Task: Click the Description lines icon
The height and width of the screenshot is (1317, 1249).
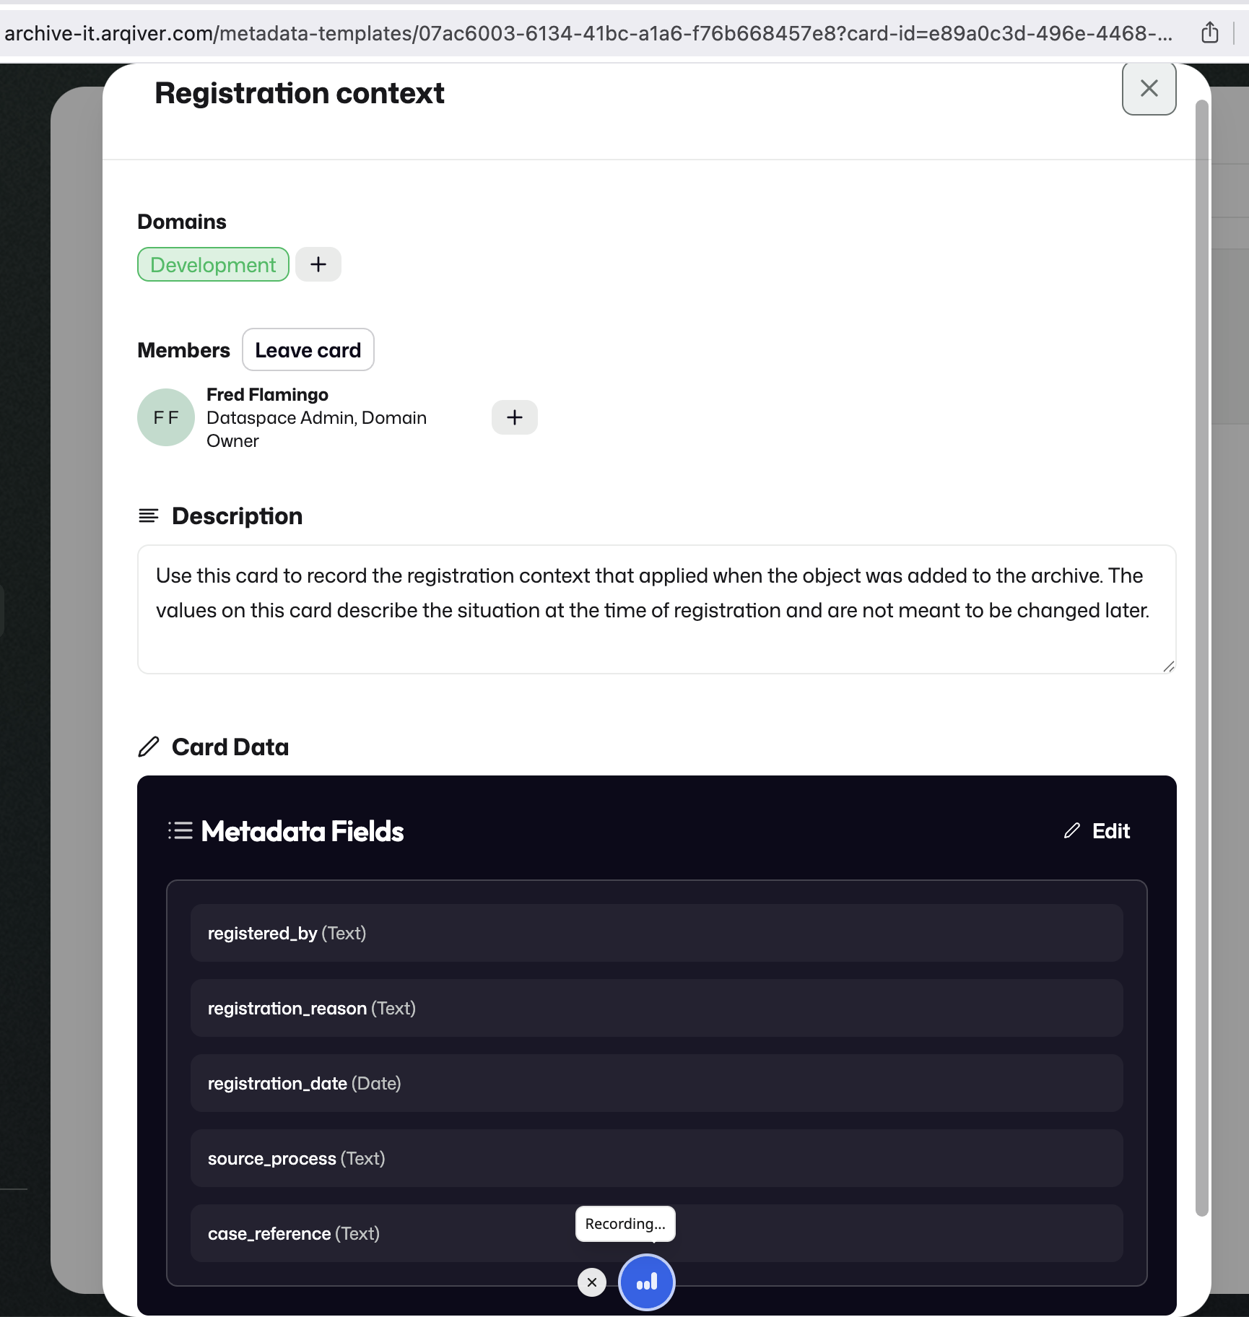Action: pos(149,516)
